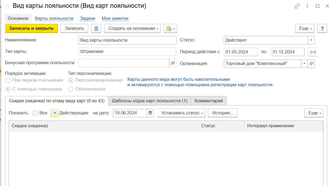Open the attached files icon dropdown

coord(170,28)
